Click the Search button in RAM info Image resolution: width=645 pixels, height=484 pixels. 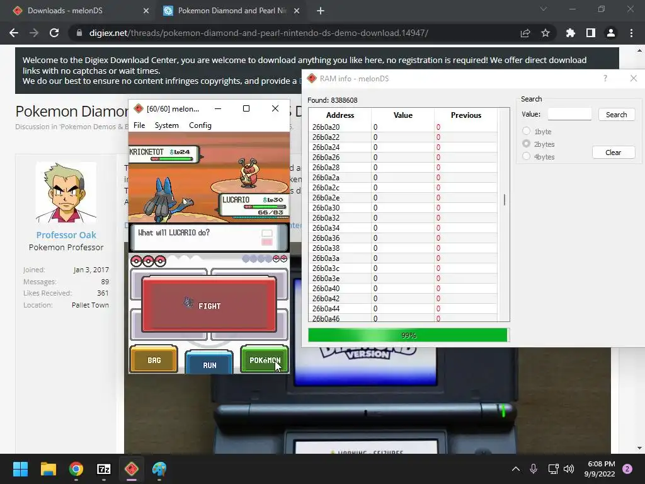tap(616, 115)
